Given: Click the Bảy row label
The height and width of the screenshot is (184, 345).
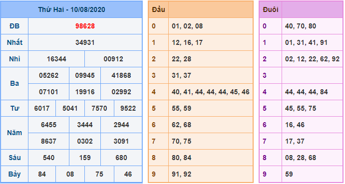Looking at the screenshot, I should pyautogui.click(x=14, y=174).
